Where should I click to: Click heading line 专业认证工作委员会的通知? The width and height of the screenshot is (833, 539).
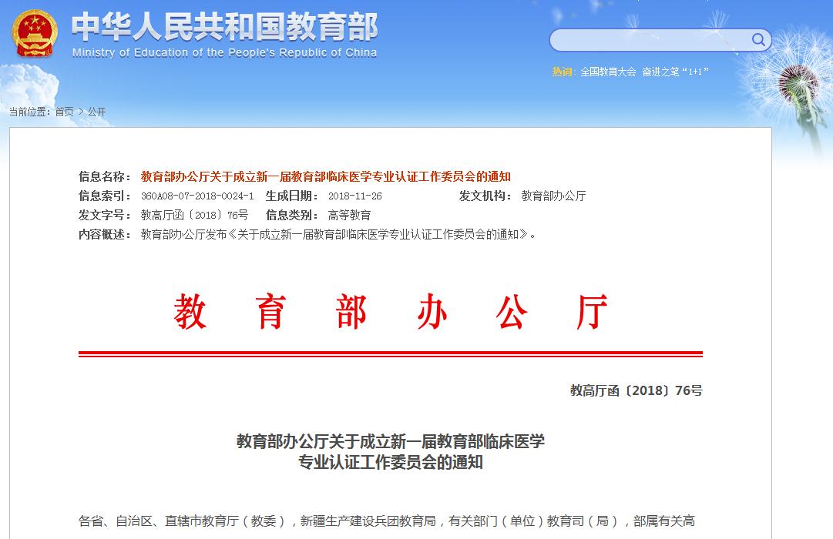coord(391,462)
